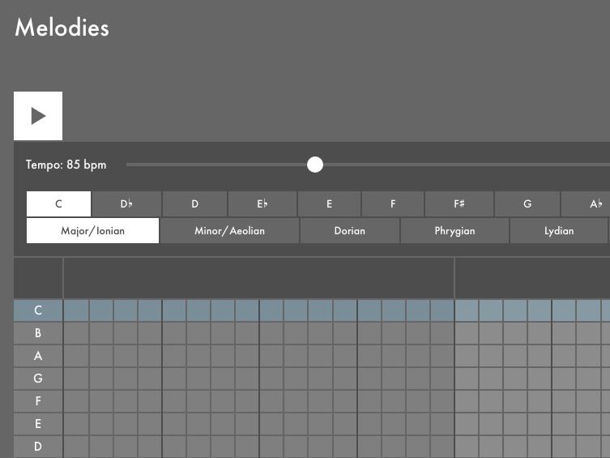
Task: Choose the D key button
Action: pos(194,204)
